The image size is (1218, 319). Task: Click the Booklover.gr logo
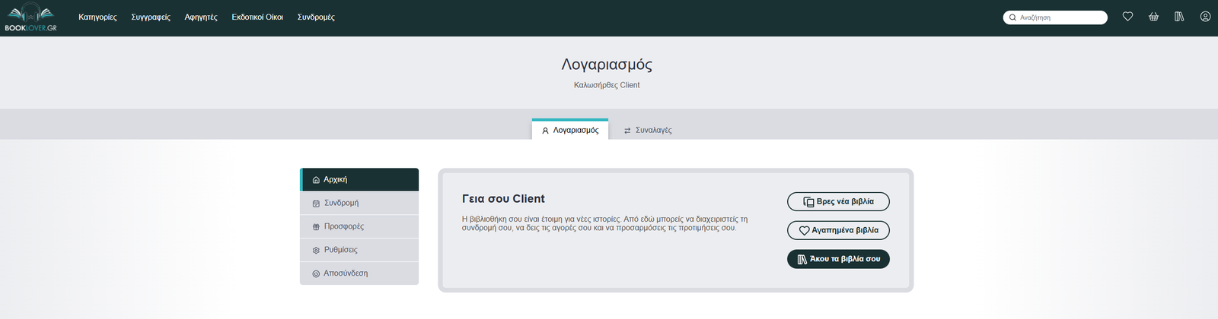31,17
